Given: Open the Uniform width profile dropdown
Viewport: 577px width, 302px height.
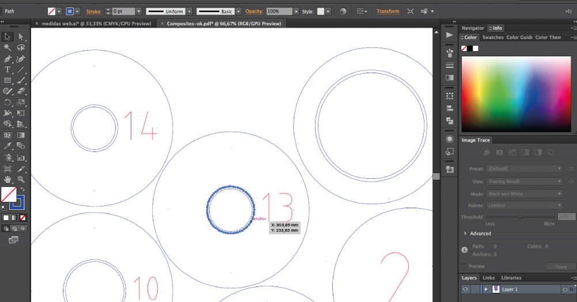Looking at the screenshot, I should (189, 12).
